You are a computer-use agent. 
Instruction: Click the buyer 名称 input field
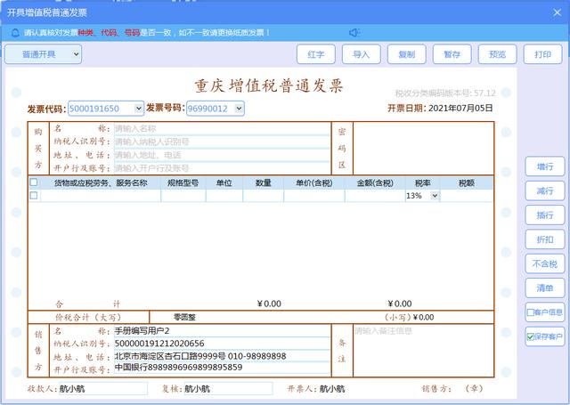coord(222,128)
